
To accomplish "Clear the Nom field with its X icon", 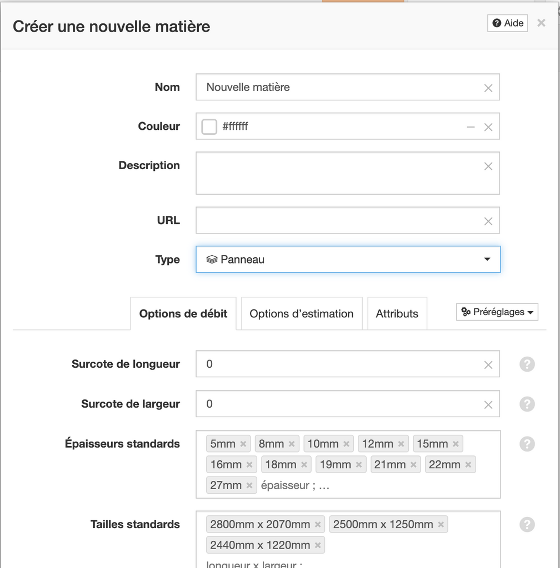I will click(488, 88).
